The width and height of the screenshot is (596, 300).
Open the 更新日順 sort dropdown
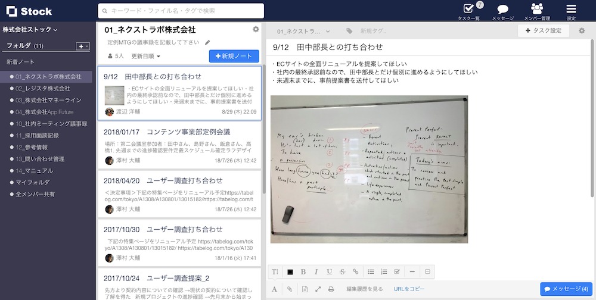(x=145, y=56)
